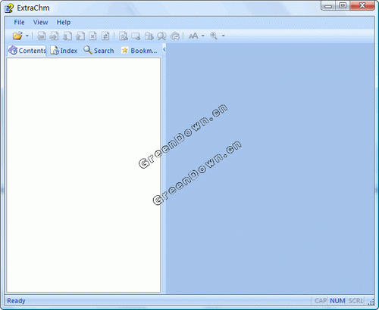The image size is (379, 310).
Task: Switch to the Search tab
Action: pyautogui.click(x=99, y=51)
